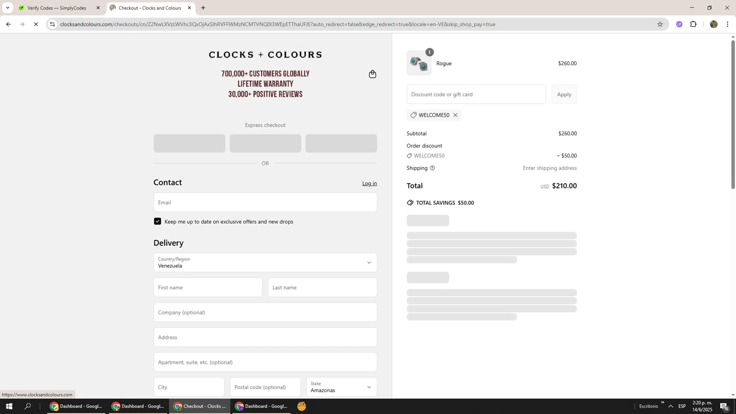
Task: Click the Log in link
Action: tap(369, 183)
